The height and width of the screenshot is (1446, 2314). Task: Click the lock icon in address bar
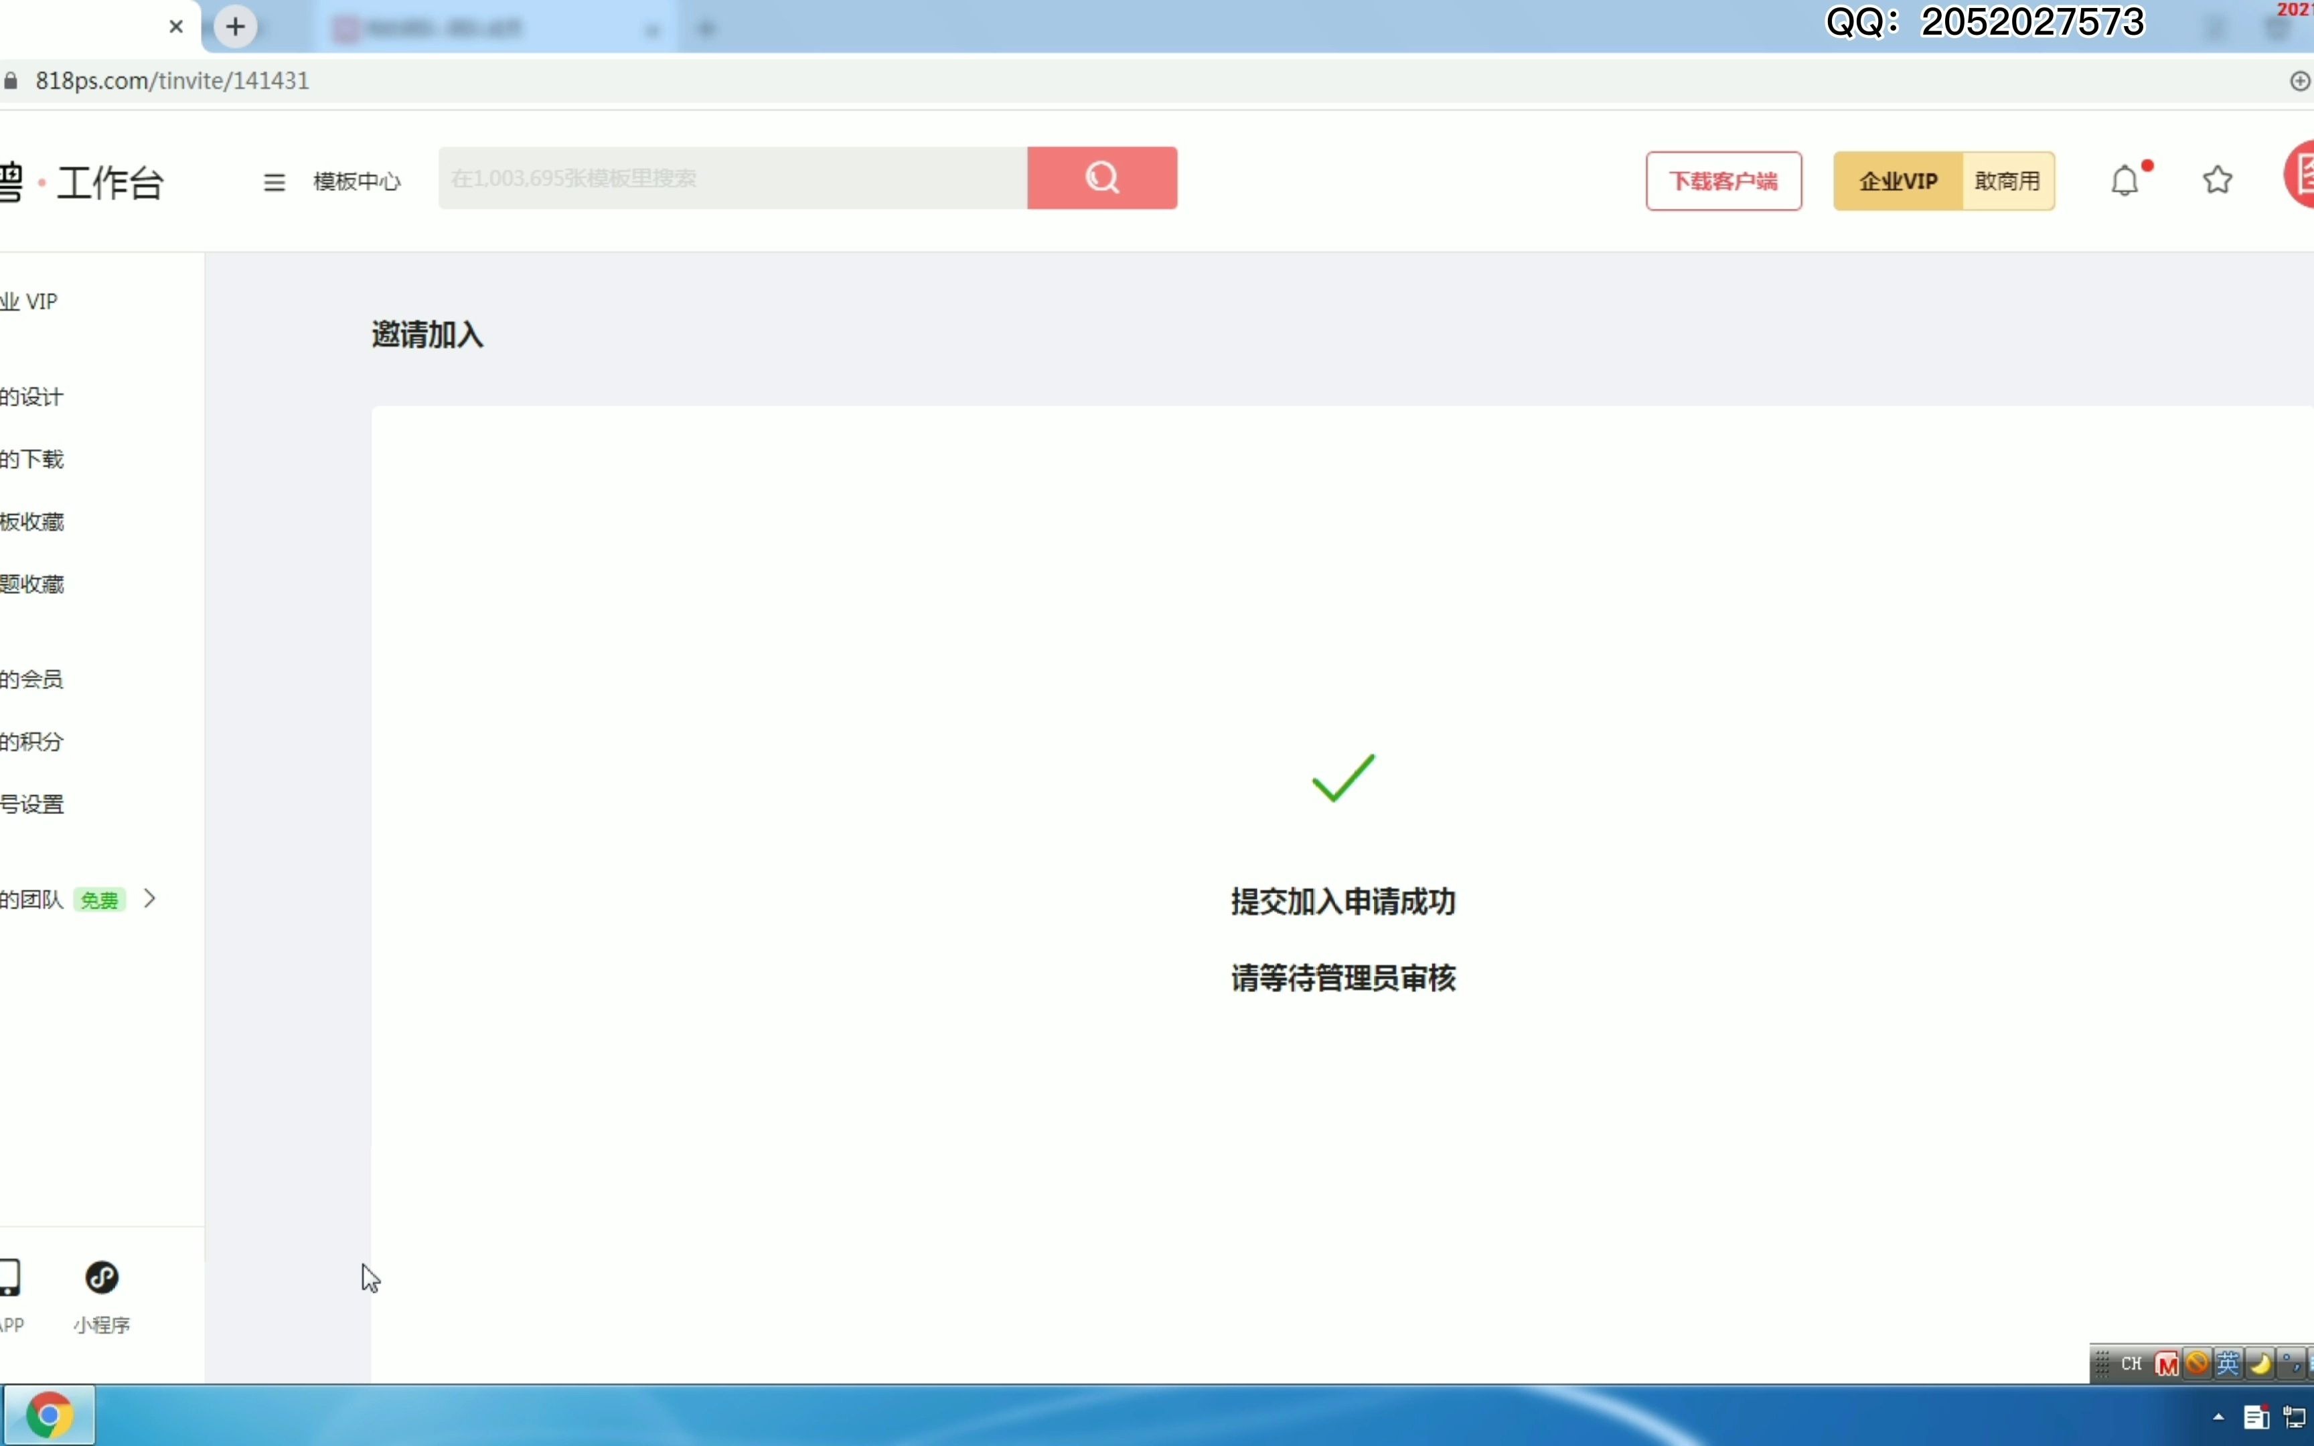pyautogui.click(x=11, y=81)
